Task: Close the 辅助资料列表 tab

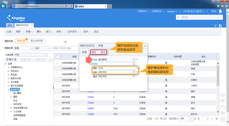Action: click(32, 25)
